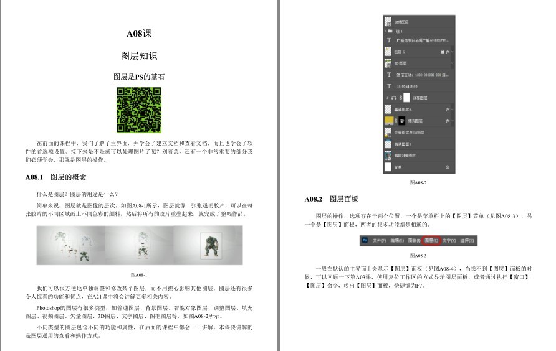Collapse the arrow on 3D图层 row

[452, 63]
